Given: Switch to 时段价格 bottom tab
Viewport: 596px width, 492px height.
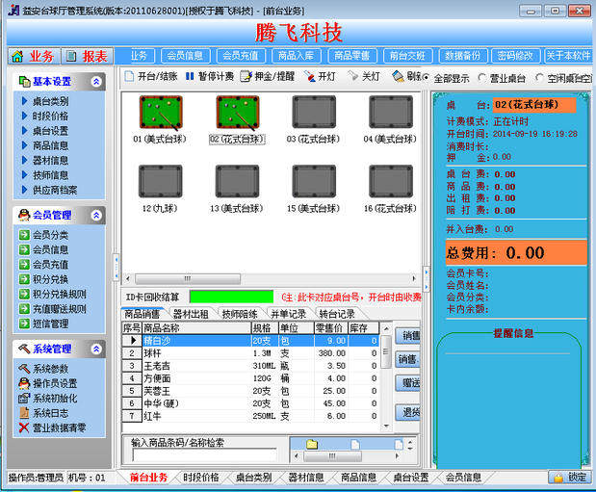Looking at the screenshot, I should [201, 478].
